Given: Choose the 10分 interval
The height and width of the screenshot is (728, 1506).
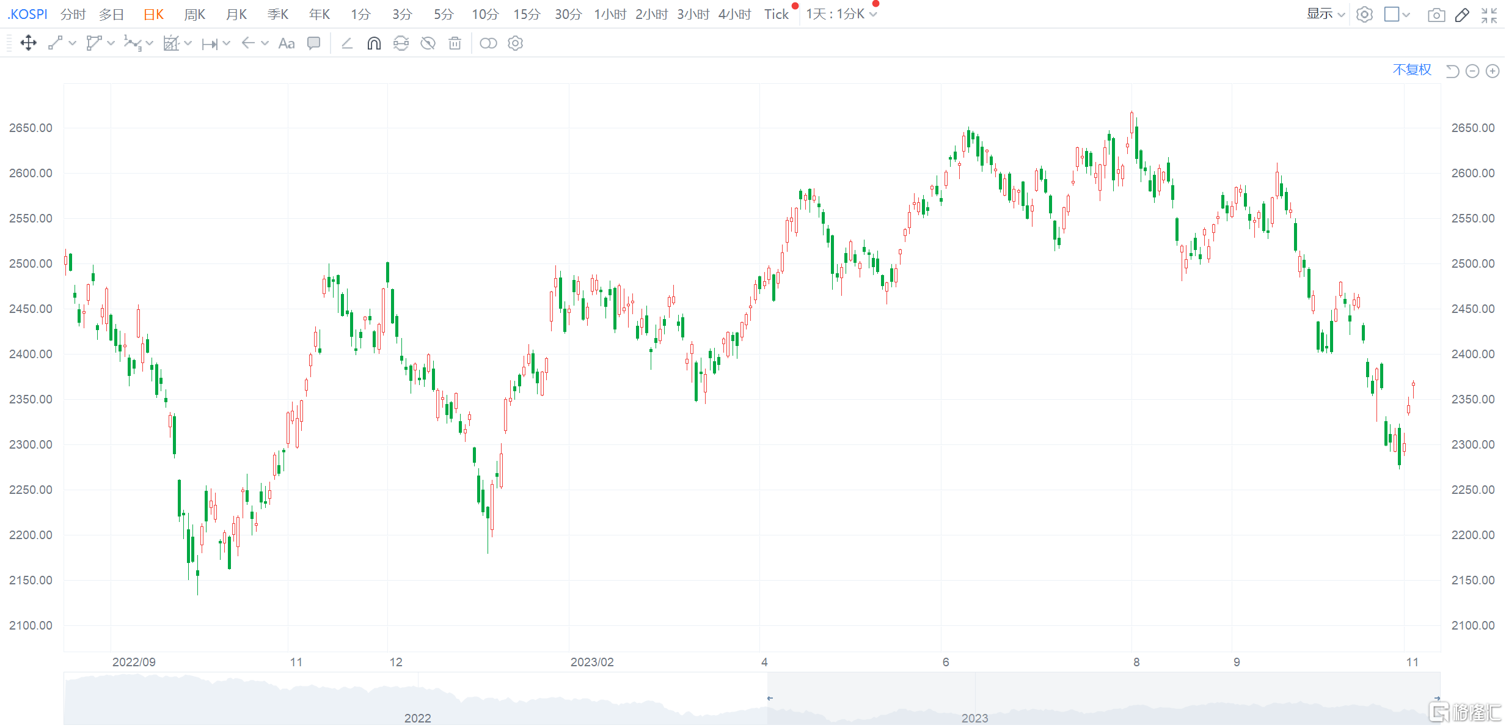Looking at the screenshot, I should [x=485, y=14].
